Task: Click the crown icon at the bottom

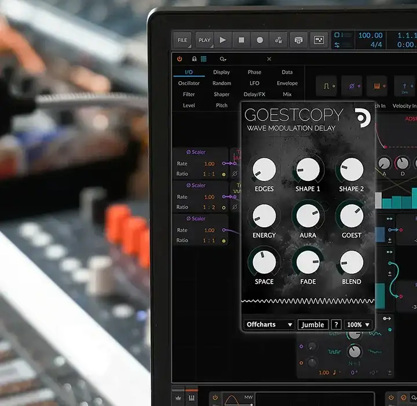Action: (178, 398)
